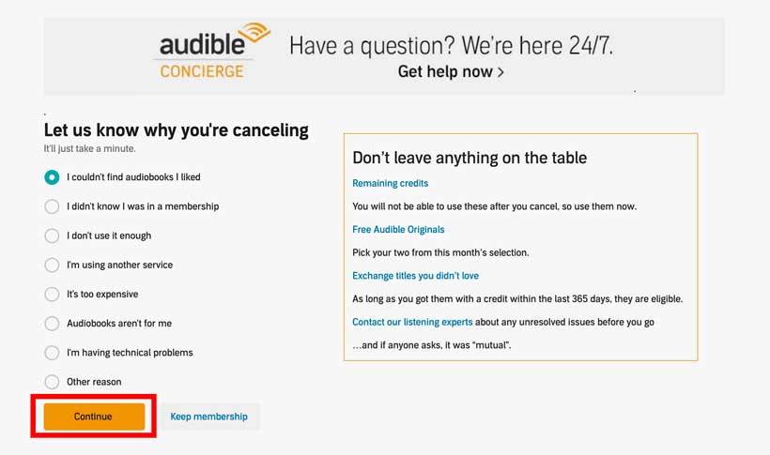Follow "Exchange titles you didn't love" link
This screenshot has height=455, width=770.
pos(415,276)
